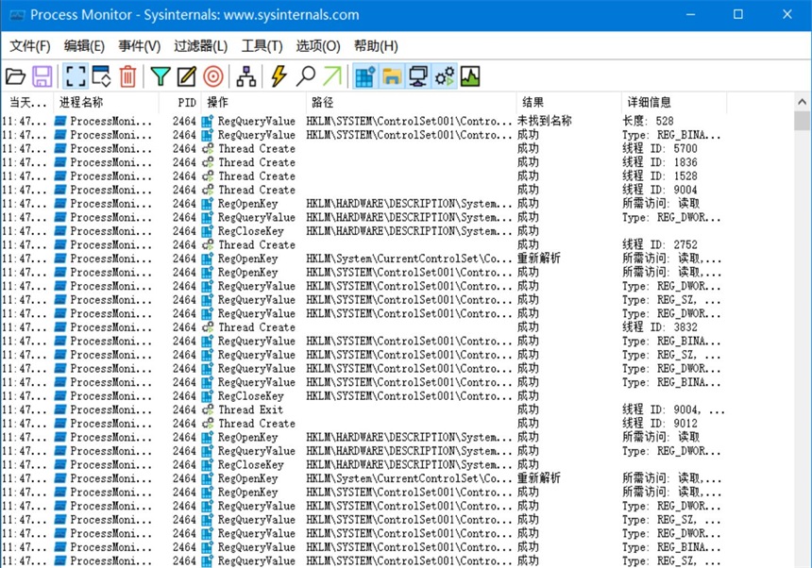This screenshot has width=812, height=568.
Task: Toggle Show Registry Activity
Action: click(x=365, y=76)
